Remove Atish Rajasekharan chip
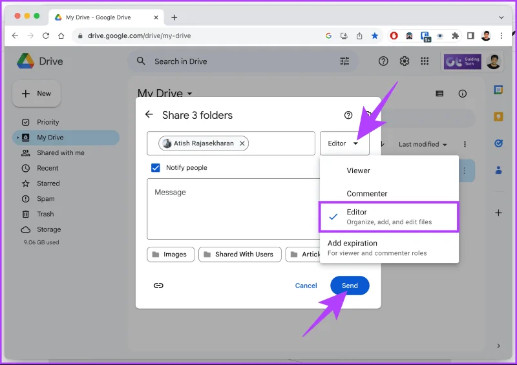 pyautogui.click(x=242, y=143)
